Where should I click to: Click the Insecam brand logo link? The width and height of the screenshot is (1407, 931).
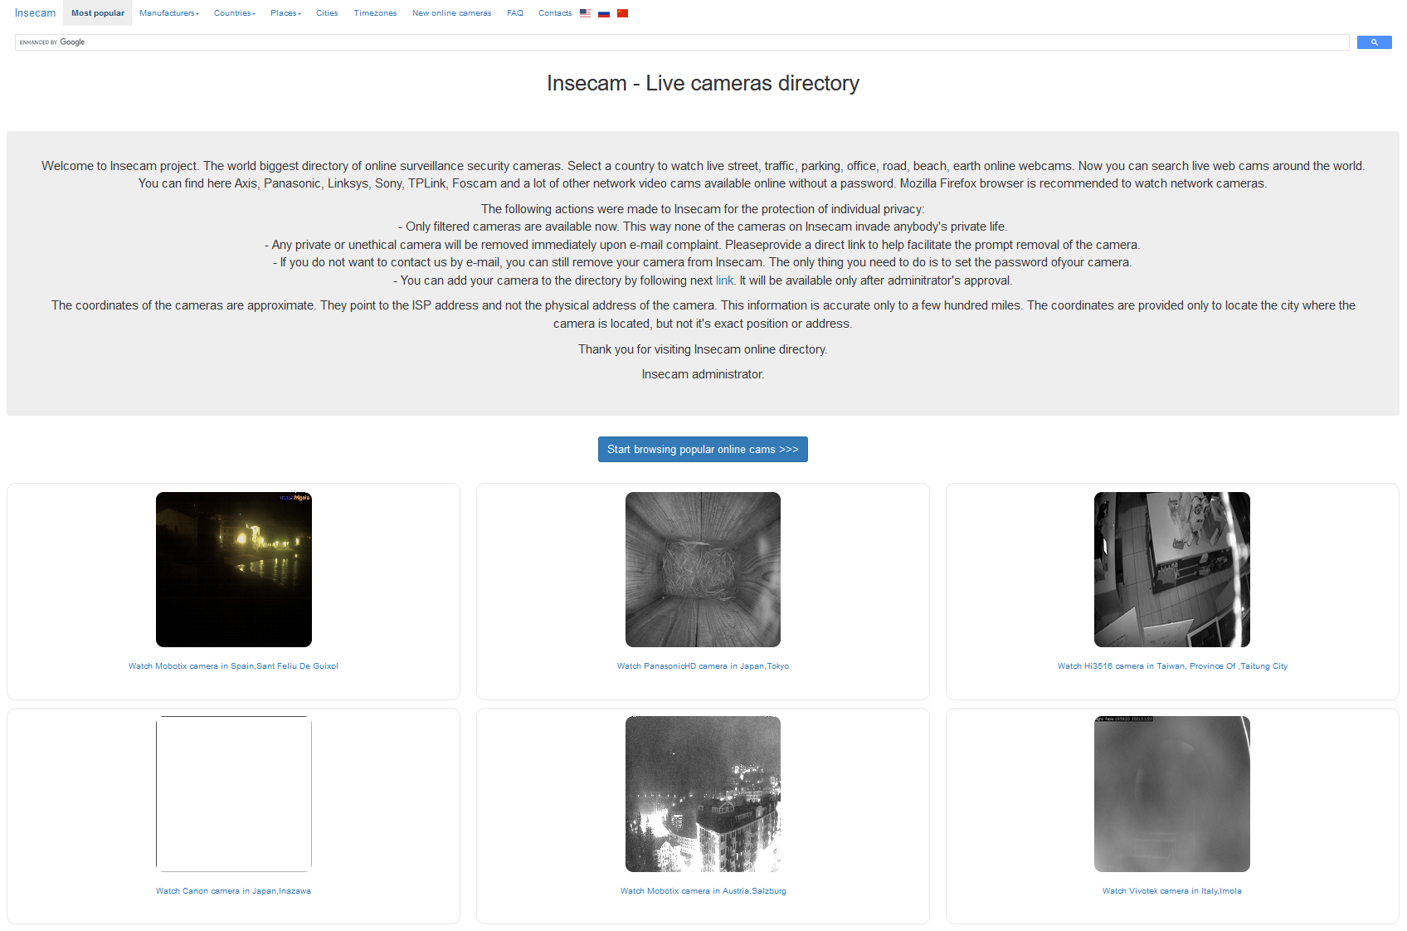coord(35,13)
